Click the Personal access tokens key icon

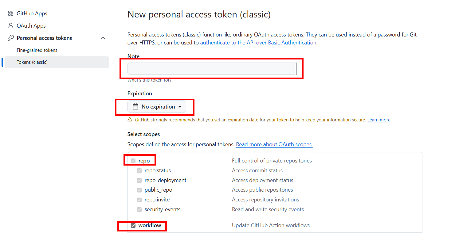coord(11,38)
